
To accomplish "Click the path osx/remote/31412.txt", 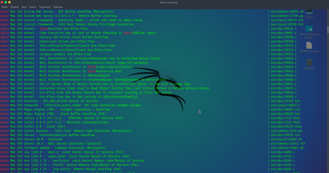I will pos(288,144).
